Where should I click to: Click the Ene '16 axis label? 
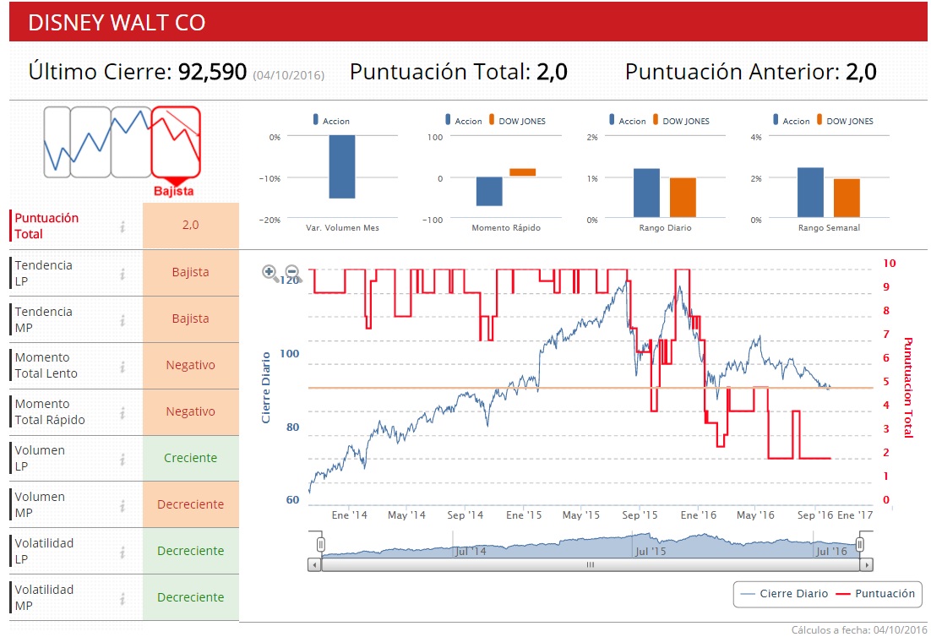pyautogui.click(x=698, y=515)
